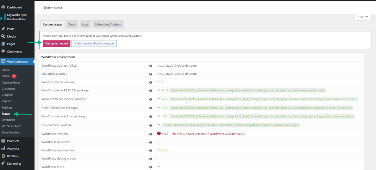Click Understanding the status report button
Screen dimensions: 376x170
[x=94, y=43]
